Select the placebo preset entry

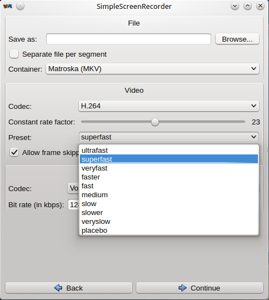click(169, 231)
